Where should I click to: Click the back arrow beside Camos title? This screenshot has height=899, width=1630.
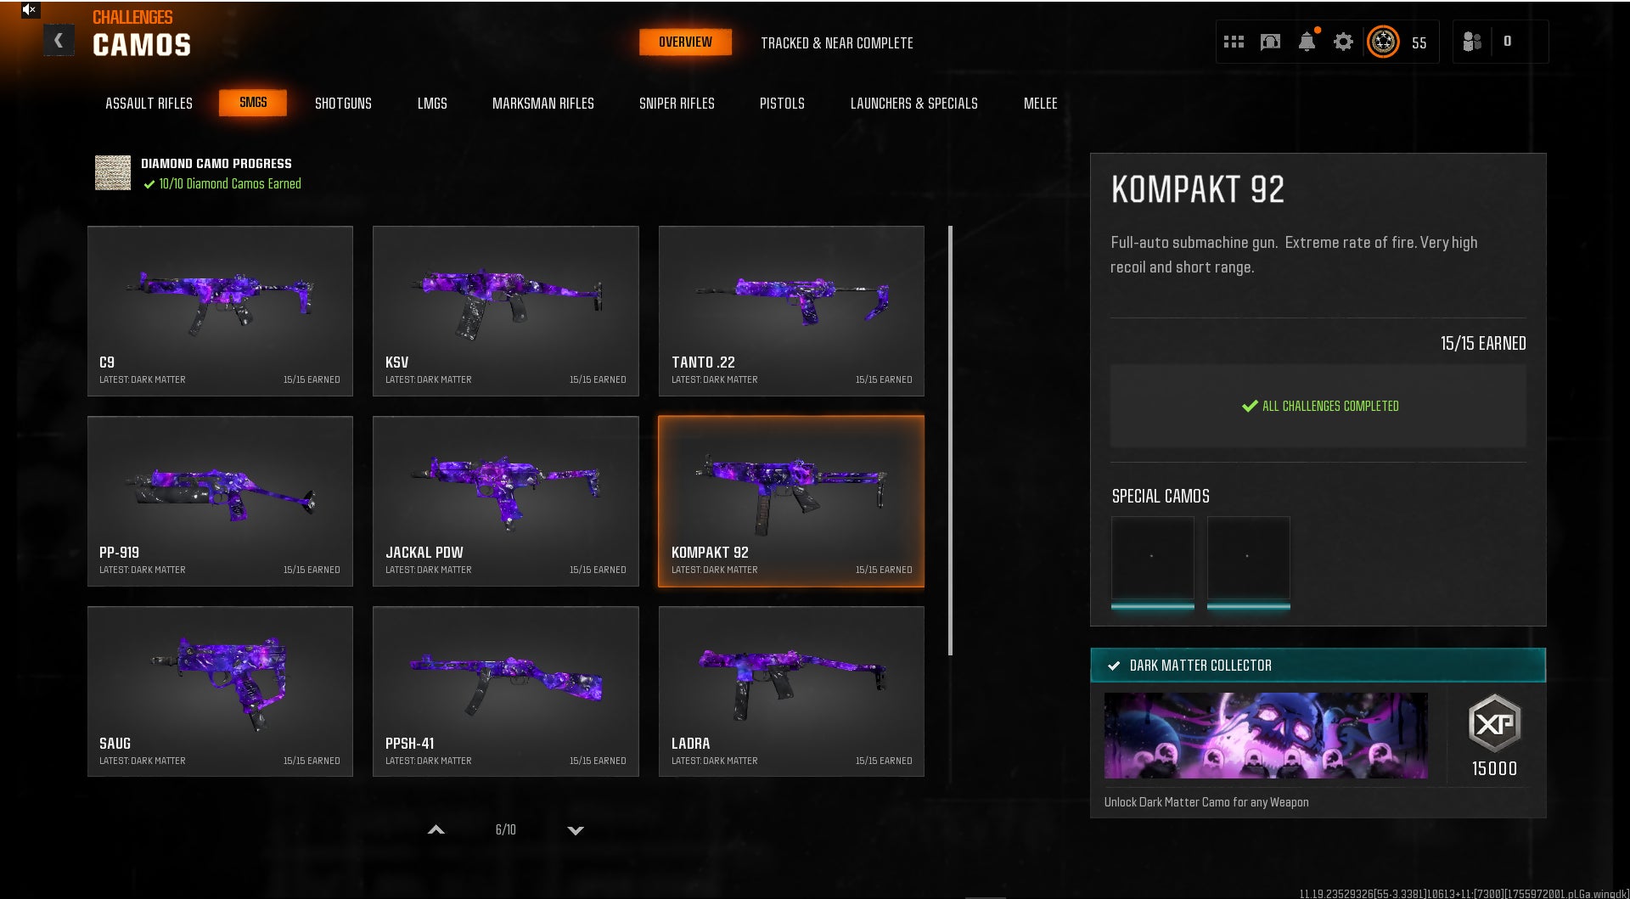click(x=59, y=40)
